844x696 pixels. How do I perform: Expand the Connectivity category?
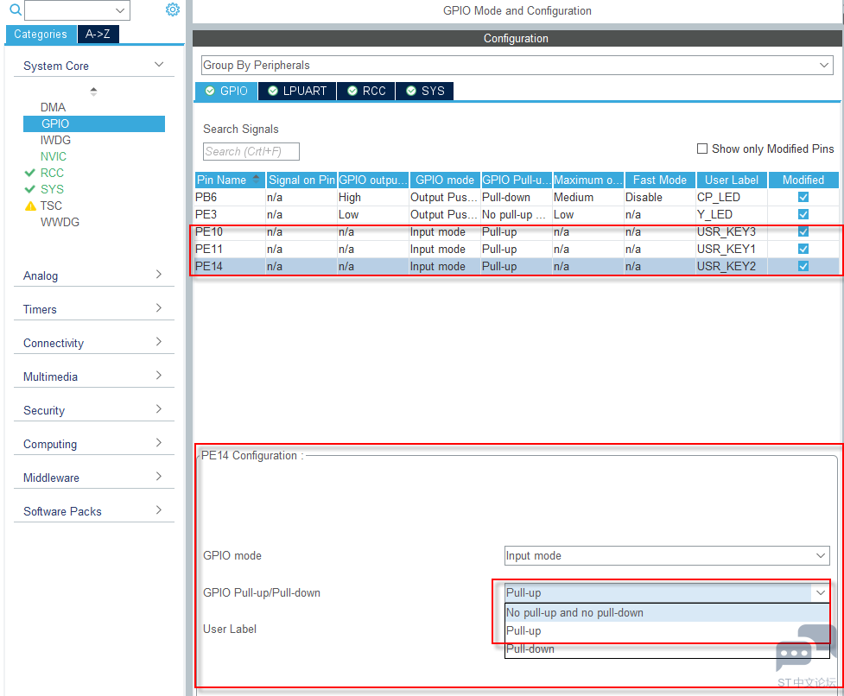pos(159,342)
